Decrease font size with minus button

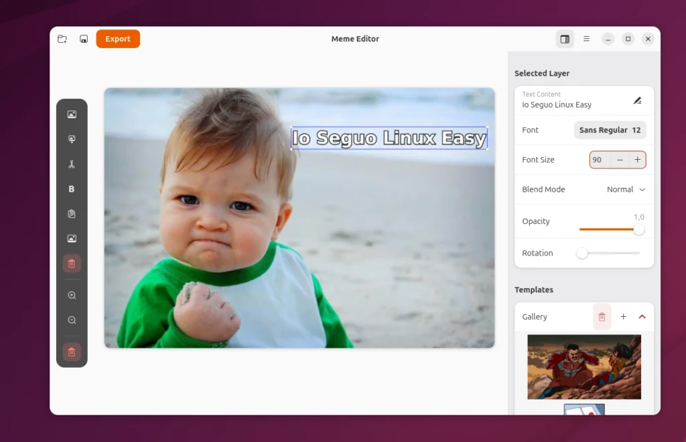tap(620, 160)
